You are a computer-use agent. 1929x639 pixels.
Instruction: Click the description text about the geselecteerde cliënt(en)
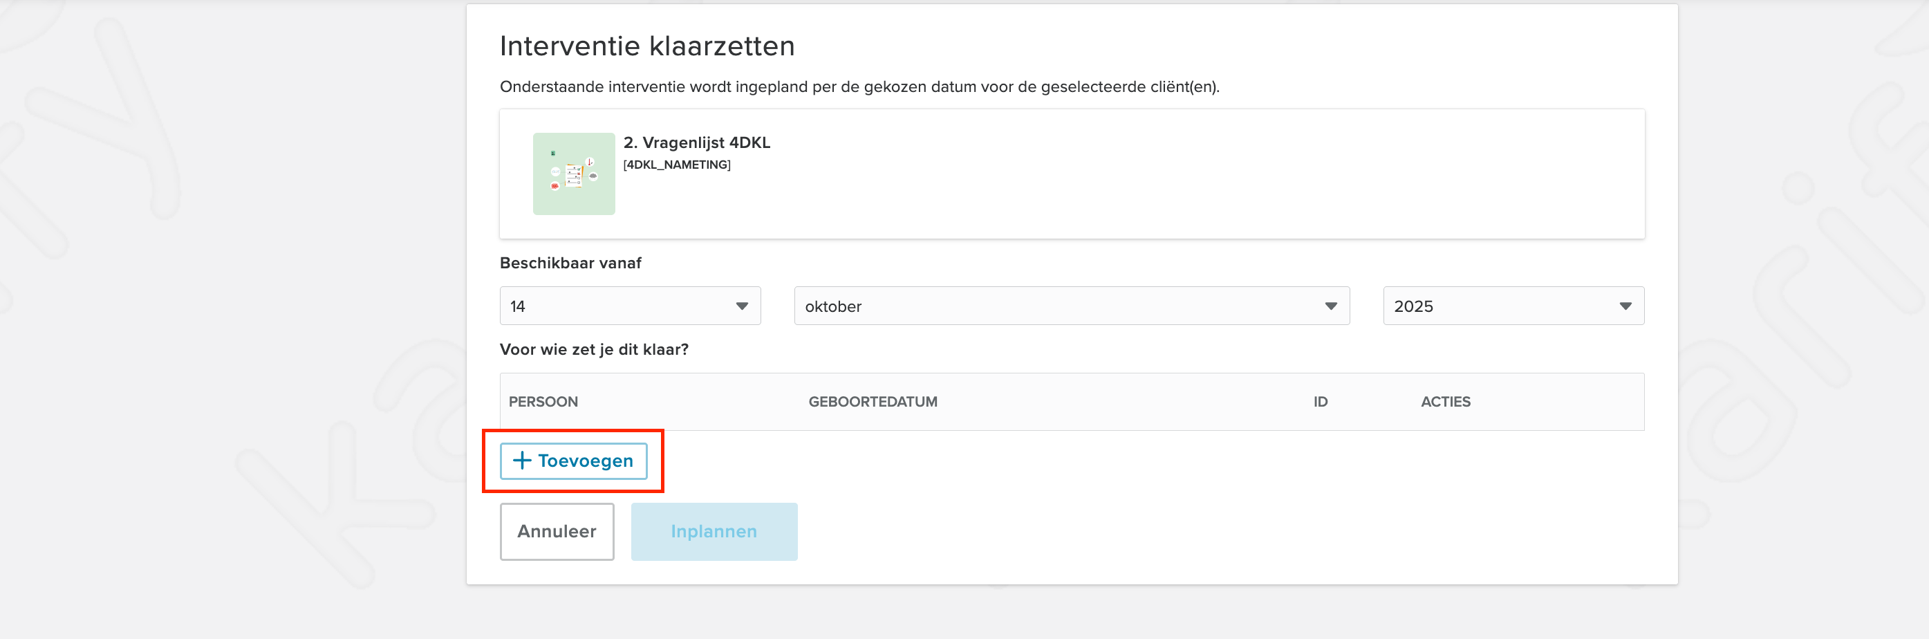pos(859,87)
